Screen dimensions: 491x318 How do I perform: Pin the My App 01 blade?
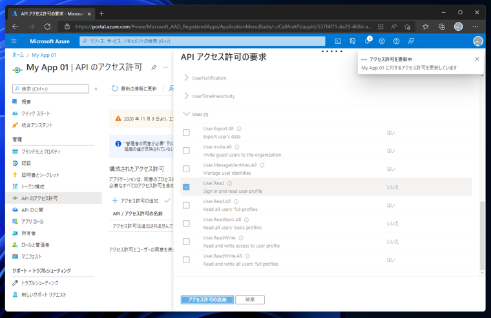pyautogui.click(x=154, y=67)
